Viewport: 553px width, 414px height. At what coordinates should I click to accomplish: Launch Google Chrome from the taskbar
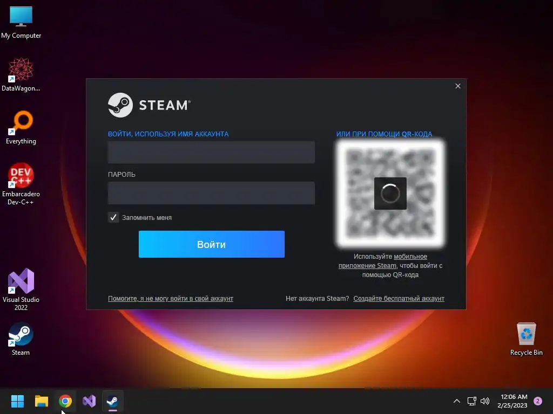(65, 401)
